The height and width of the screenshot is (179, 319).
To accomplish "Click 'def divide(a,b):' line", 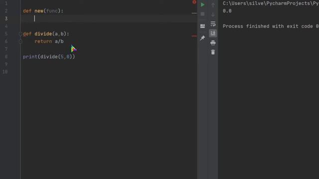I will tap(46, 34).
